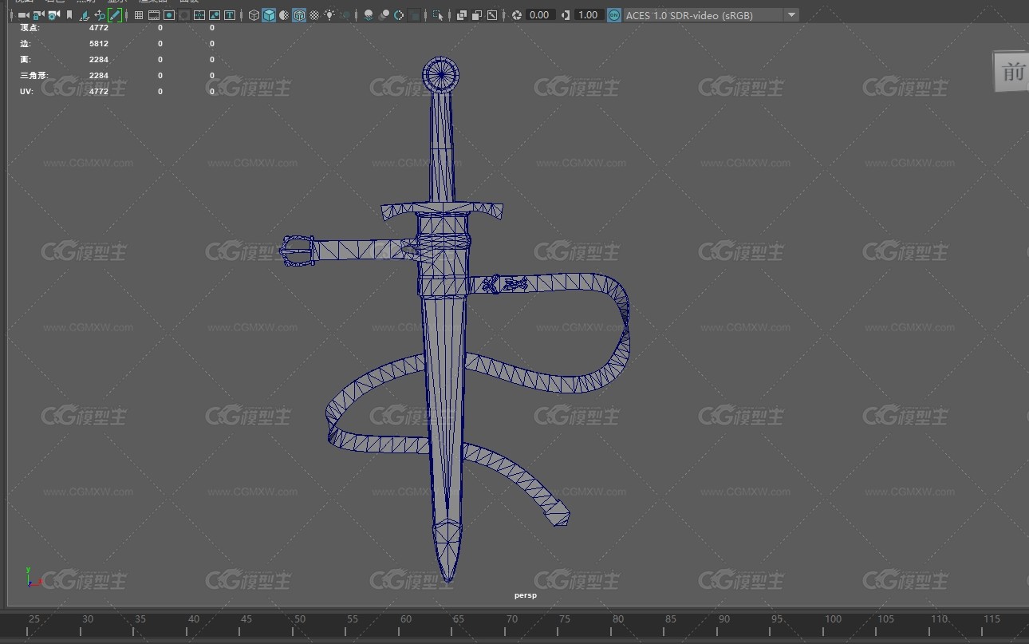This screenshot has height=644, width=1029.
Task: Toggle the Resolution Gate icon
Action: pyautogui.click(x=169, y=15)
